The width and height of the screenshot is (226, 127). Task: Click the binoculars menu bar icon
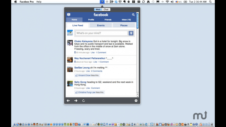click(x=148, y=2)
